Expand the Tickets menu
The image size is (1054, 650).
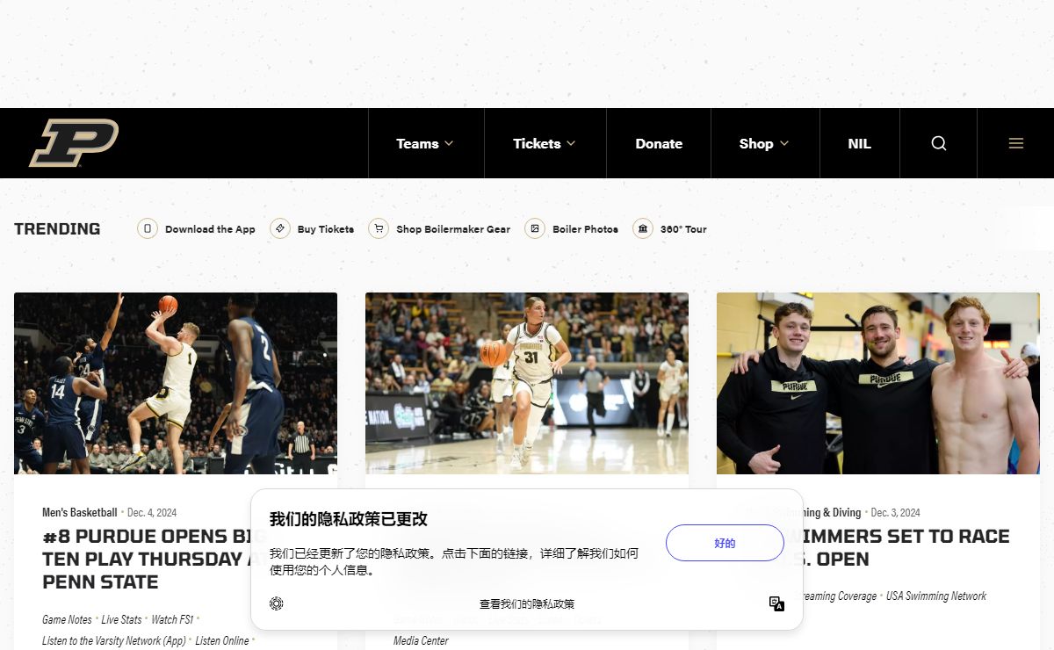545,143
